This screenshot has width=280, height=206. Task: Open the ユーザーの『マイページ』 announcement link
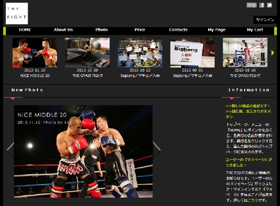click(249, 163)
